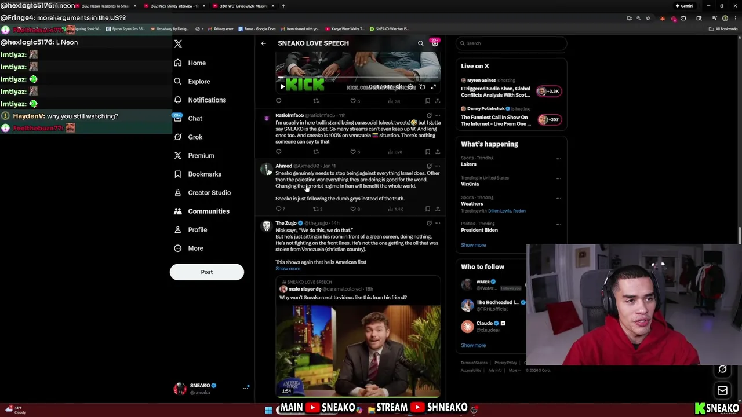
Task: Open Profile from the sidebar
Action: click(190, 229)
